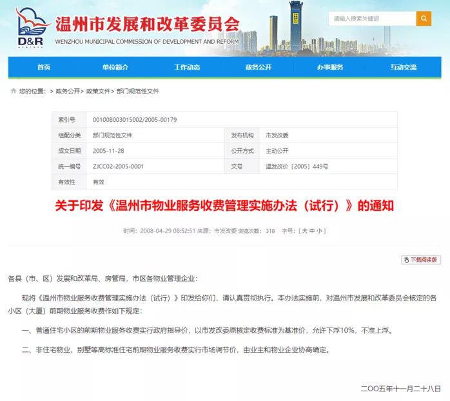Set font size to 小
450x401 pixels.
pyautogui.click(x=319, y=231)
